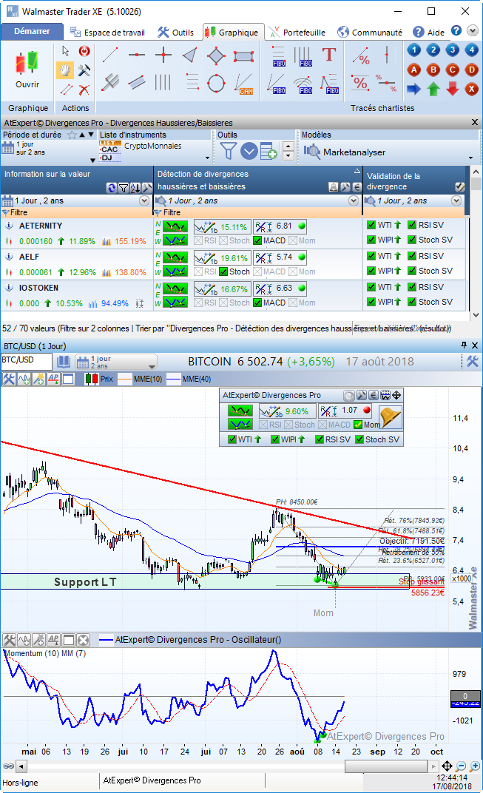Insert the green up arrow marker
Screen dimensions: 483x793
[x=433, y=89]
